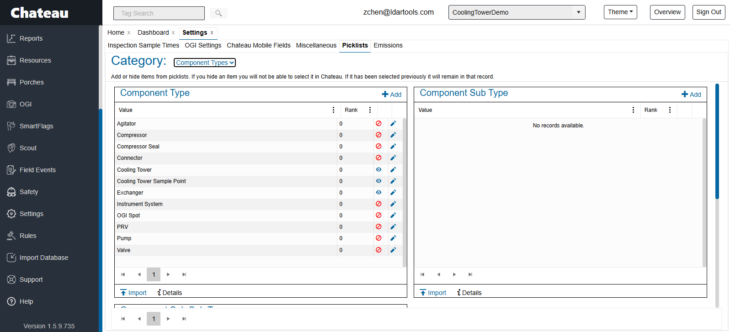Switch to the Emissions tab
This screenshot has height=332, width=730.
pyautogui.click(x=388, y=45)
